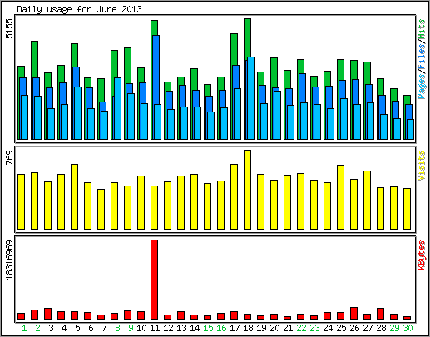The width and height of the screenshot is (430, 337).
Task: Click the cyan 'Pages' legend label
Action: point(422,87)
